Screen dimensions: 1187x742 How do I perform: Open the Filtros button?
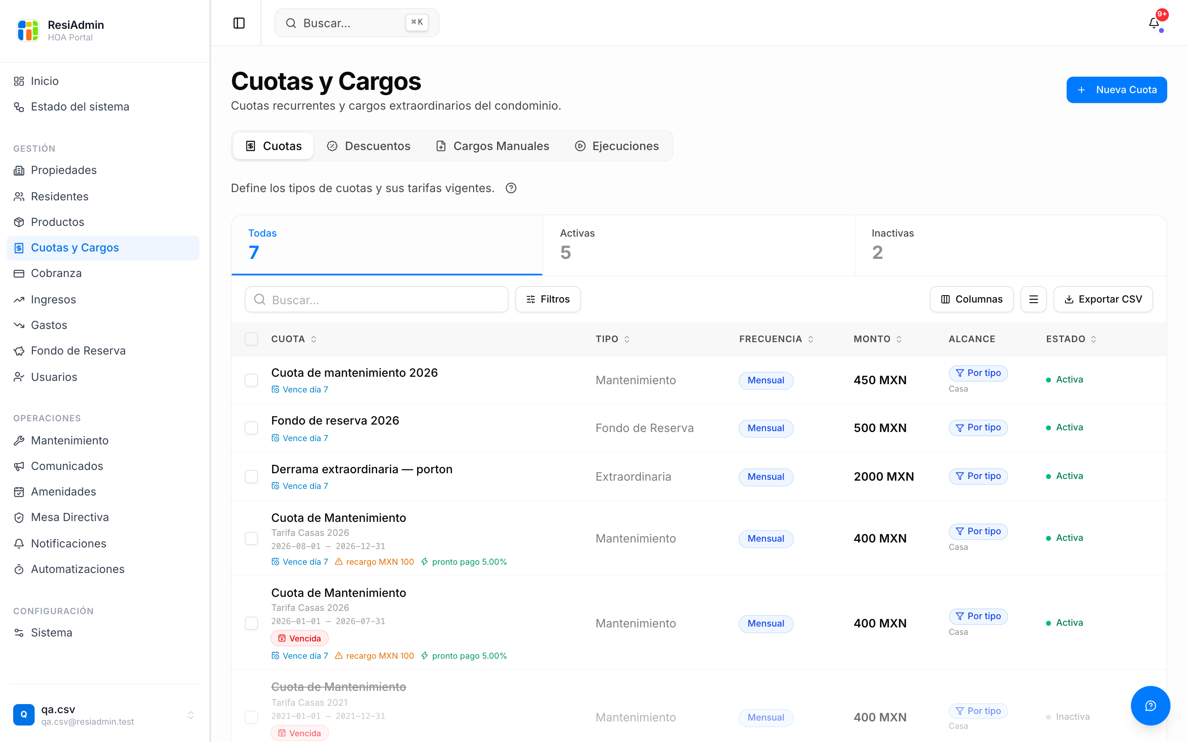[547, 299]
